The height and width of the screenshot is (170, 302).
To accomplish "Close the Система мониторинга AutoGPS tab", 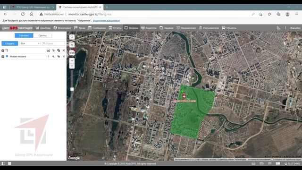I will (100, 7).
